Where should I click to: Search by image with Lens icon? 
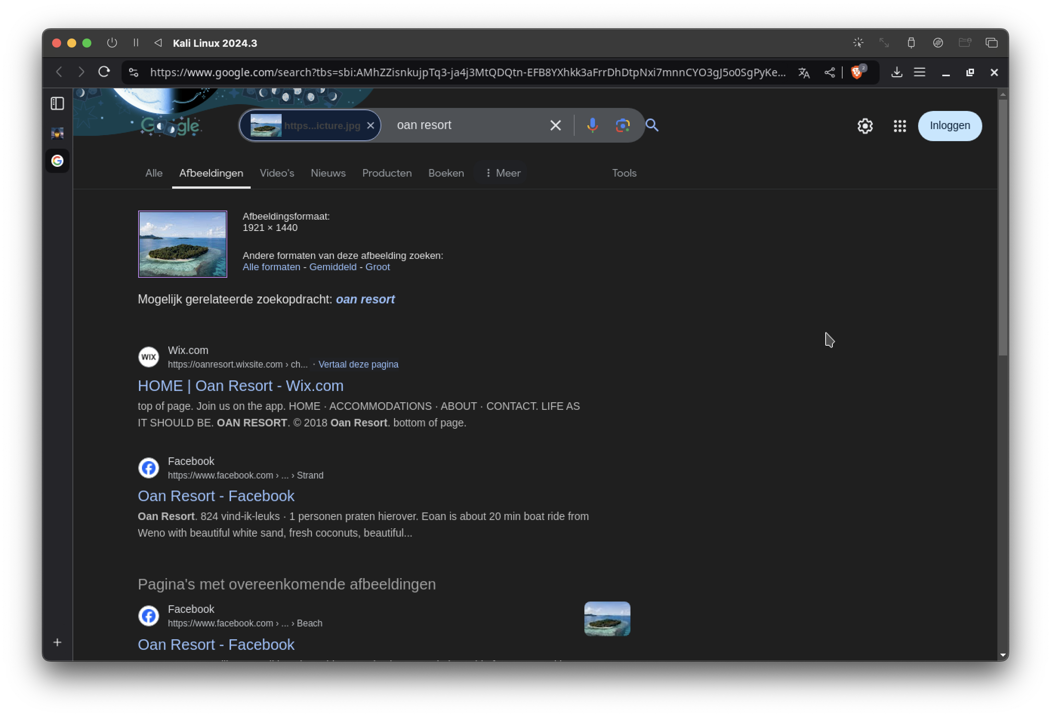623,125
